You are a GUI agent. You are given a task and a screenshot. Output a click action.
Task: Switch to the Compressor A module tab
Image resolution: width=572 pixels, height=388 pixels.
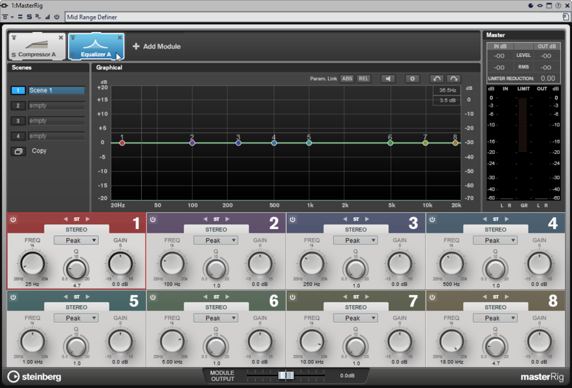(x=37, y=47)
